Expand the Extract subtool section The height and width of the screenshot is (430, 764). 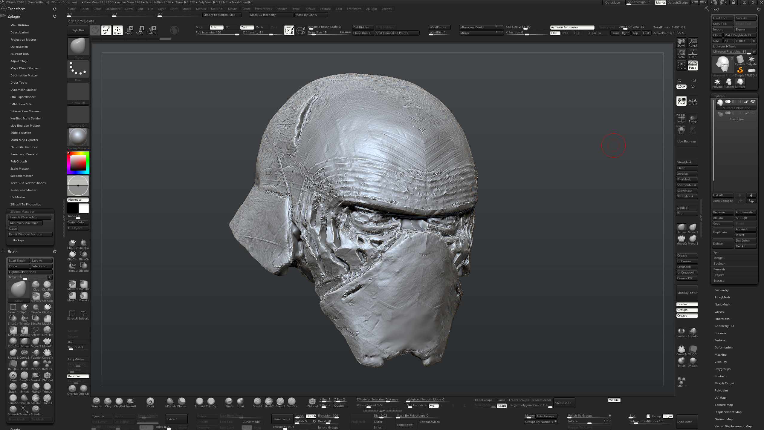719,281
